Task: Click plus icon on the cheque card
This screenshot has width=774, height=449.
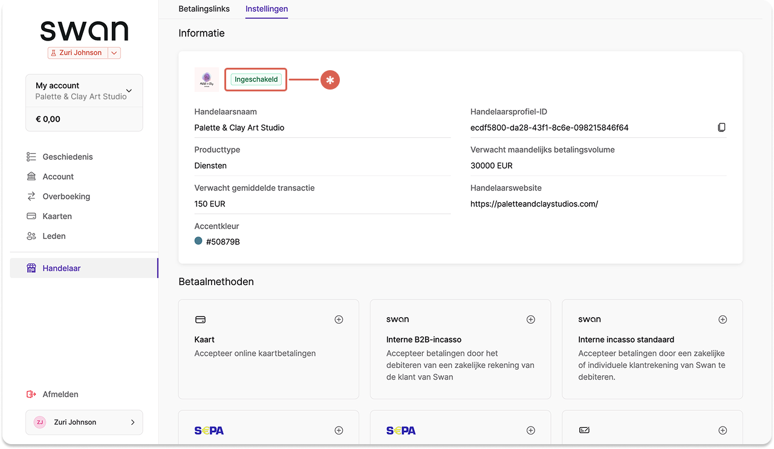Action: point(722,430)
